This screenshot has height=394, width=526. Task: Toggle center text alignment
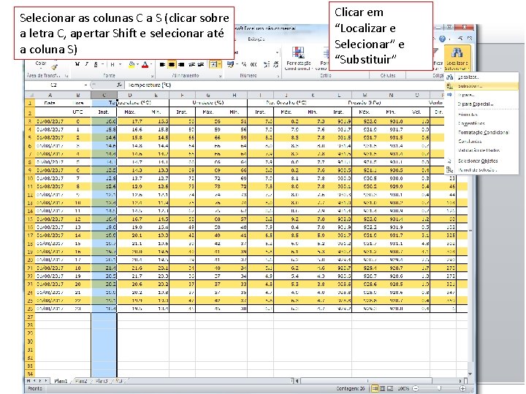pyautogui.click(x=172, y=64)
